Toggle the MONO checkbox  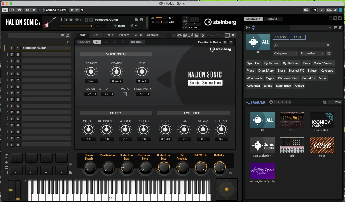[125, 94]
